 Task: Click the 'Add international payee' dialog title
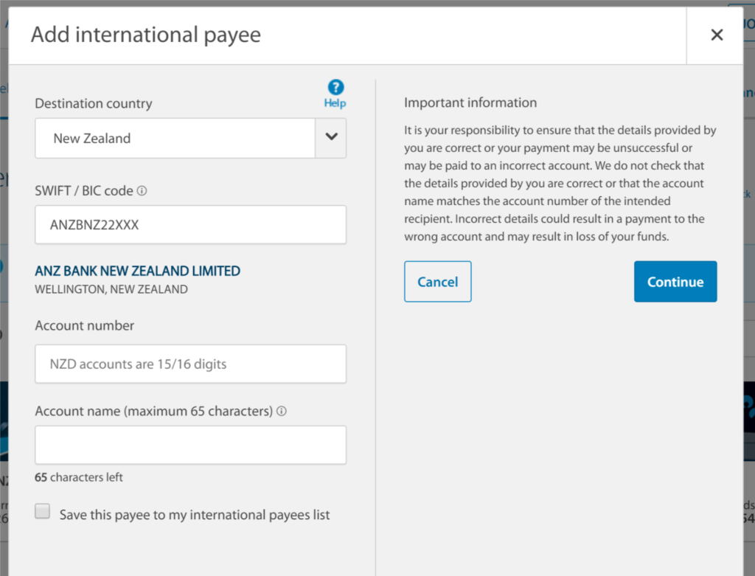(x=146, y=35)
